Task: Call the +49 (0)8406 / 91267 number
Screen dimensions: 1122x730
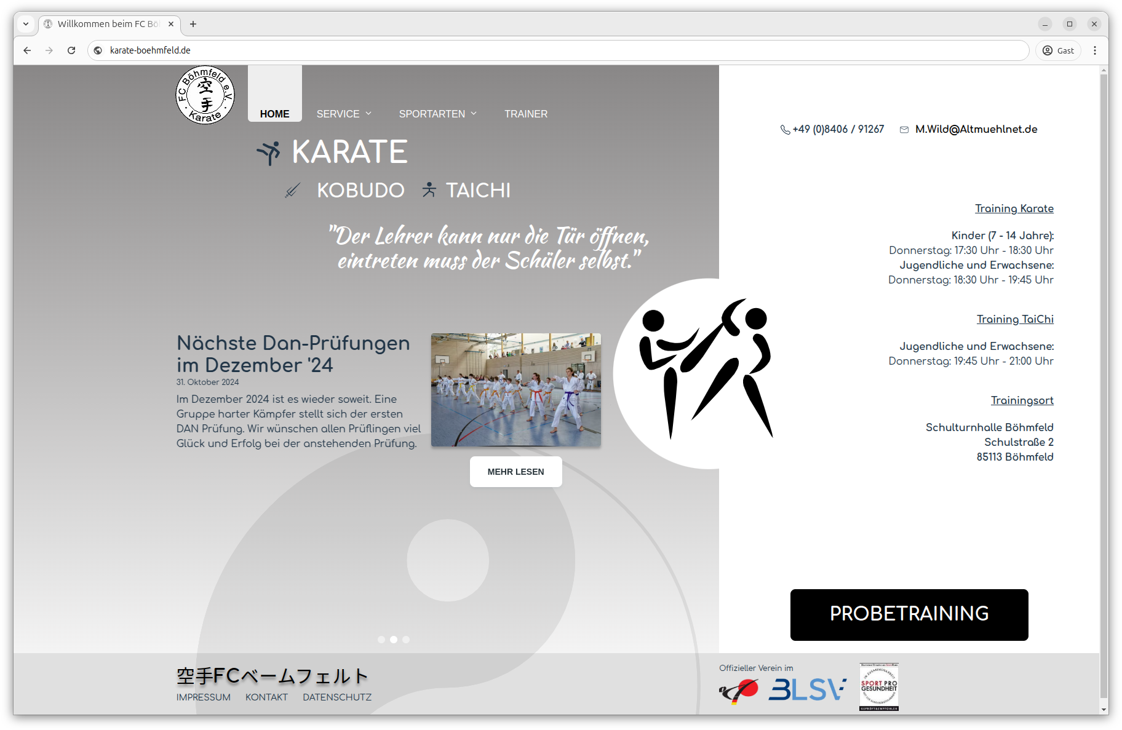Action: [x=838, y=129]
